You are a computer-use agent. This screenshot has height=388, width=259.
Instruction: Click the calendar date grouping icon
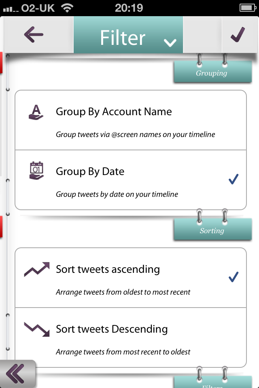36,171
